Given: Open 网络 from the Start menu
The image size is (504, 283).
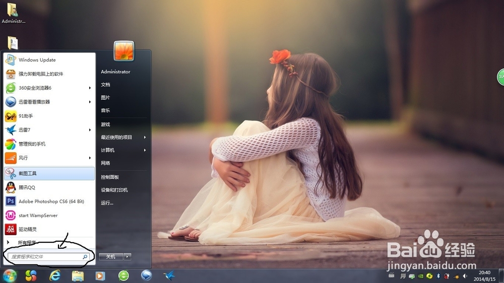Looking at the screenshot, I should [x=105, y=163].
